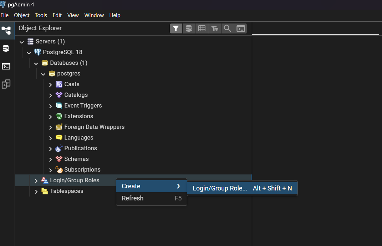Screen dimensions: 382x246
Task: Click the Login/Group Roles people icon
Action: point(45,180)
